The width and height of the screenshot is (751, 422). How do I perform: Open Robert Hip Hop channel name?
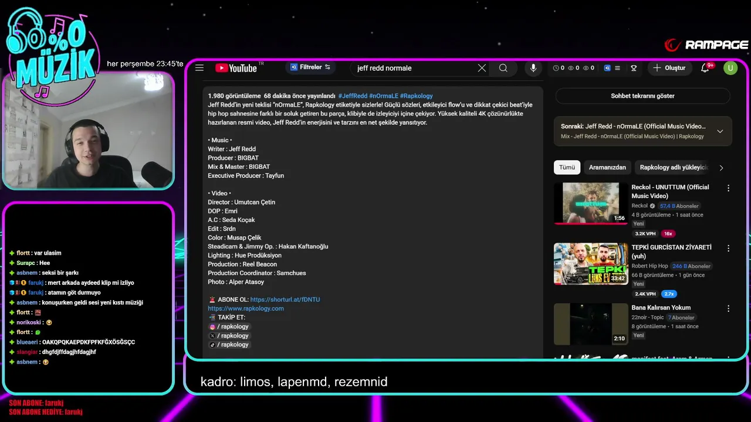(649, 266)
